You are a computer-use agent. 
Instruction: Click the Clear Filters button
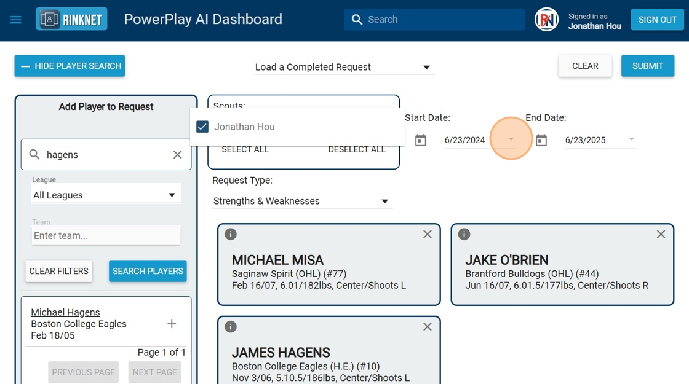[x=59, y=271]
